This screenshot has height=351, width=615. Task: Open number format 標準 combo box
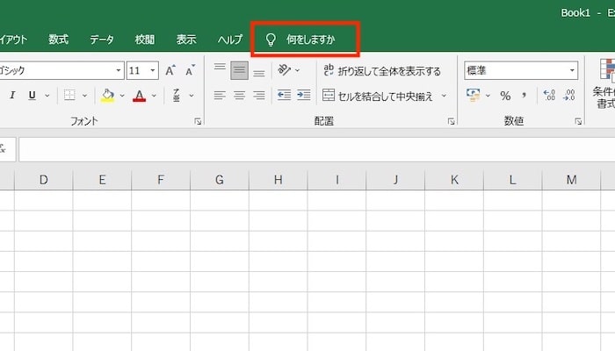click(521, 70)
